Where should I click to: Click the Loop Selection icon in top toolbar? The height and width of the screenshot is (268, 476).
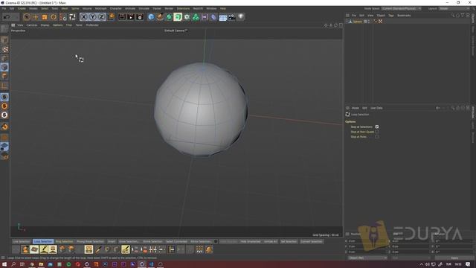pos(72,17)
